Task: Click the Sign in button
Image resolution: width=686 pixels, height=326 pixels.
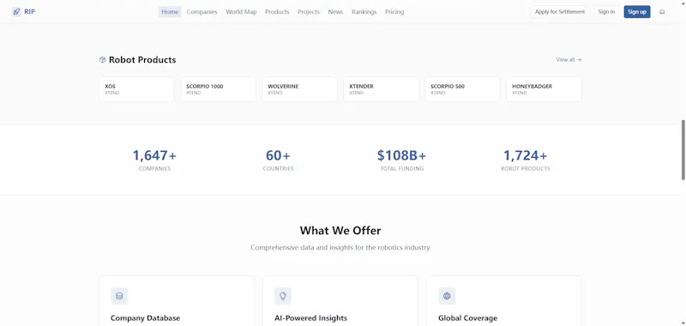Action: click(606, 12)
